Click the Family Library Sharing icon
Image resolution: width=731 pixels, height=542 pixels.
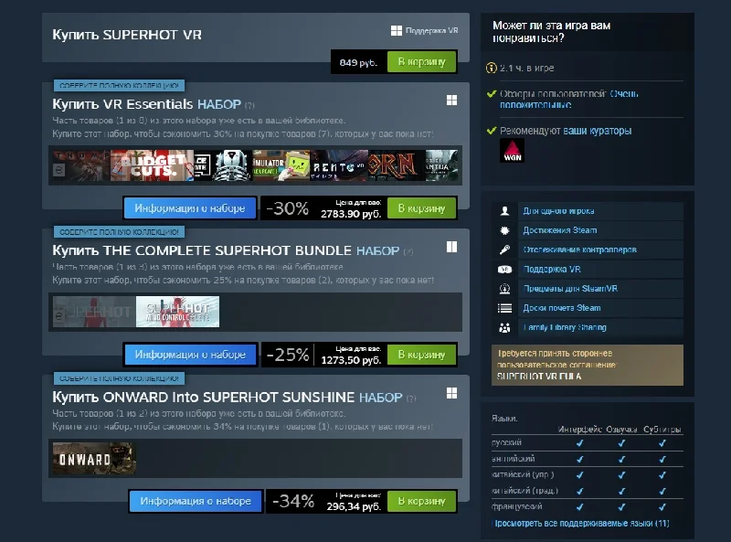pyautogui.click(x=504, y=327)
